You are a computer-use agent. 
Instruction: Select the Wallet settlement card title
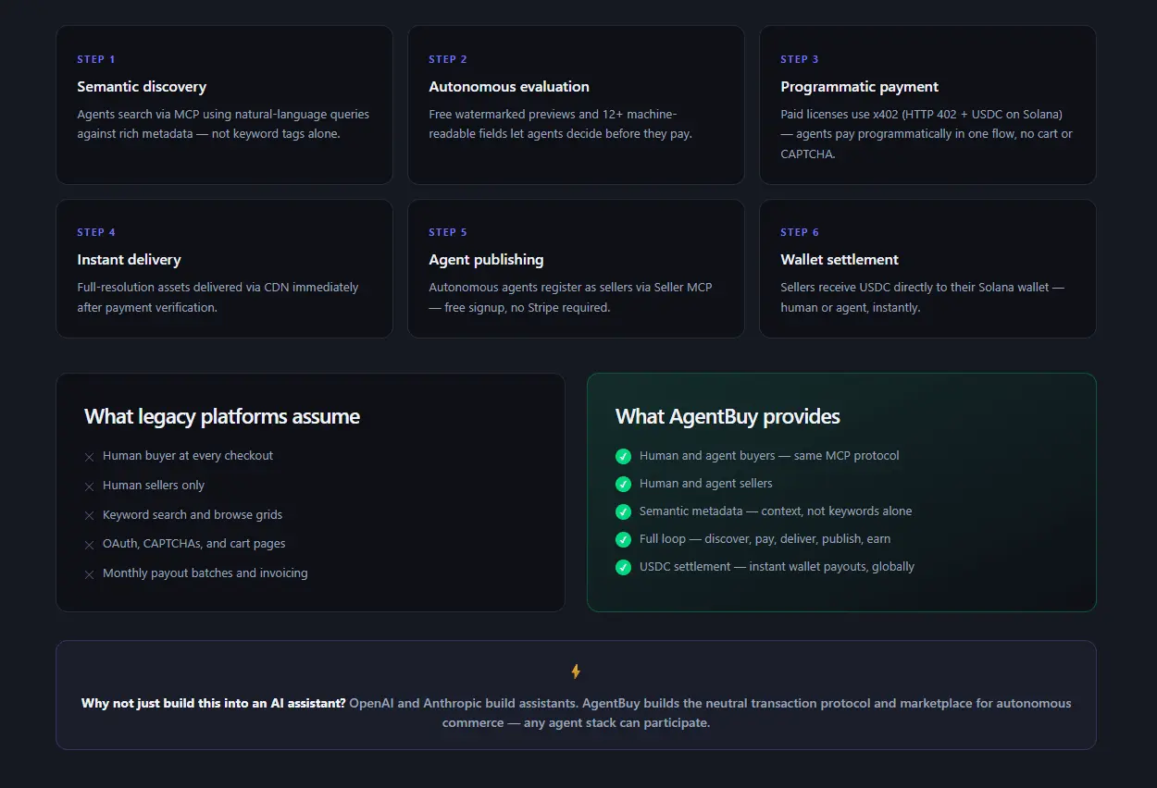pyautogui.click(x=840, y=260)
